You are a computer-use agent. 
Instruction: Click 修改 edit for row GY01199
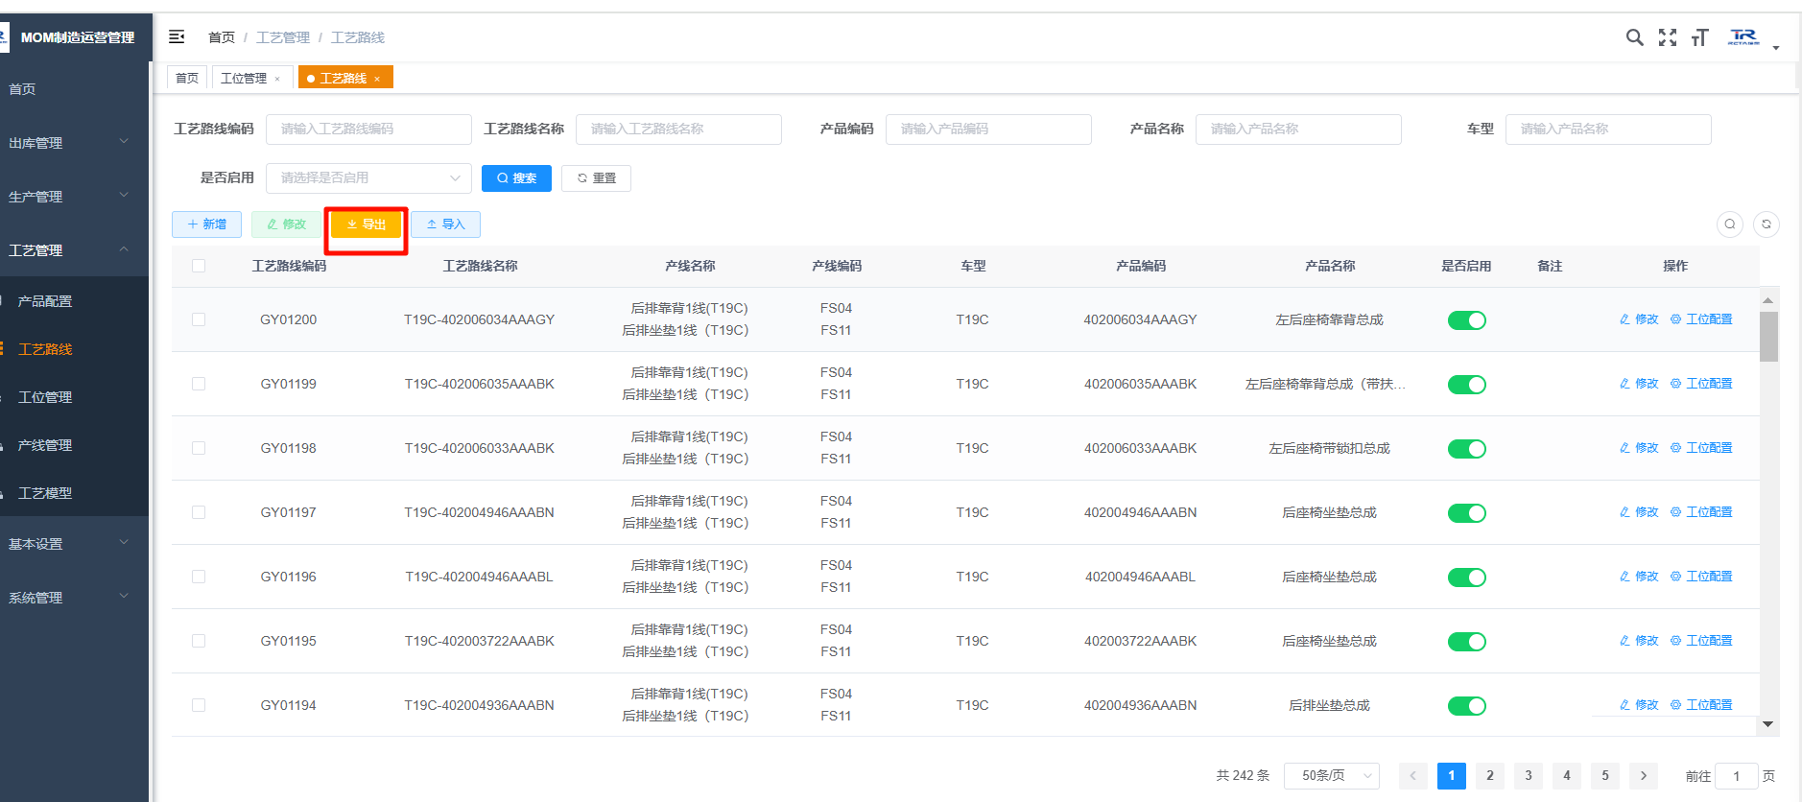click(1639, 384)
